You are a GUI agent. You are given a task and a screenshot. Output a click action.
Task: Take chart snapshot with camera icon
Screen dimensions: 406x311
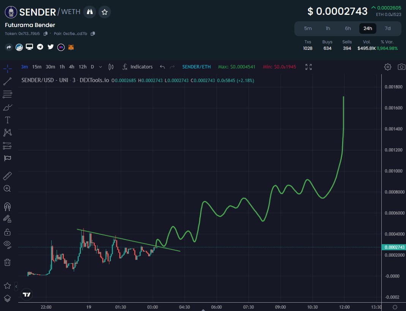coord(401,67)
